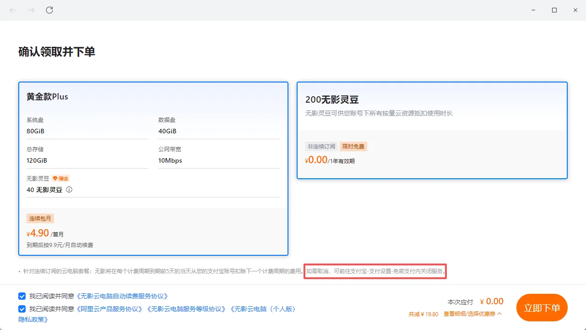The width and height of the screenshot is (586, 330).
Task: Click the ¥4.90 /首月 price
Action: 45,233
